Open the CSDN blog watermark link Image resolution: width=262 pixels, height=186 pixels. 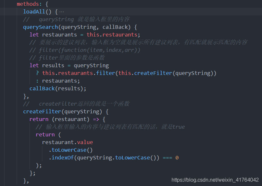tap(214, 180)
